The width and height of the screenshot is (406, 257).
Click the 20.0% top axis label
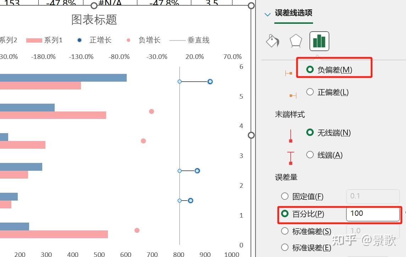tap(194, 57)
